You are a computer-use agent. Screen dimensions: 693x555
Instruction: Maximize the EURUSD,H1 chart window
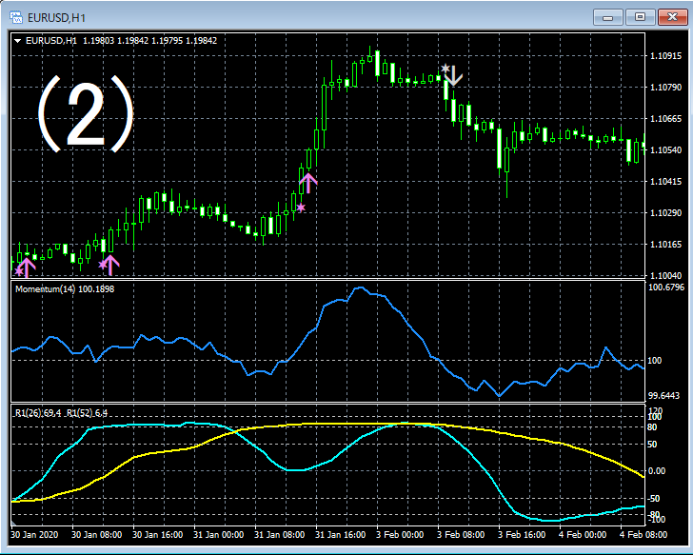pyautogui.click(x=640, y=18)
